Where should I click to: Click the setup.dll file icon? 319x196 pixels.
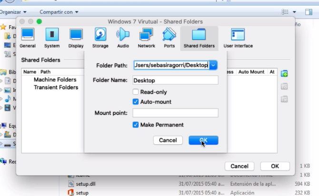click(x=70, y=184)
